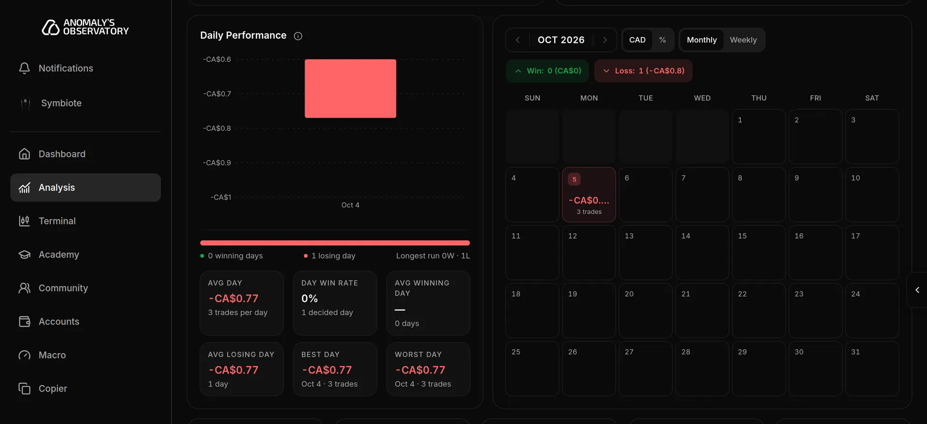The height and width of the screenshot is (424, 927).
Task: Click the Community people icon
Action: (x=24, y=288)
